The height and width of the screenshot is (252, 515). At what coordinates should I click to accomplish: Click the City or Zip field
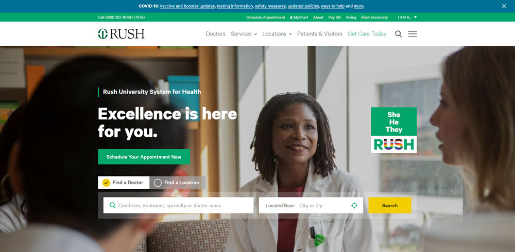(x=323, y=205)
